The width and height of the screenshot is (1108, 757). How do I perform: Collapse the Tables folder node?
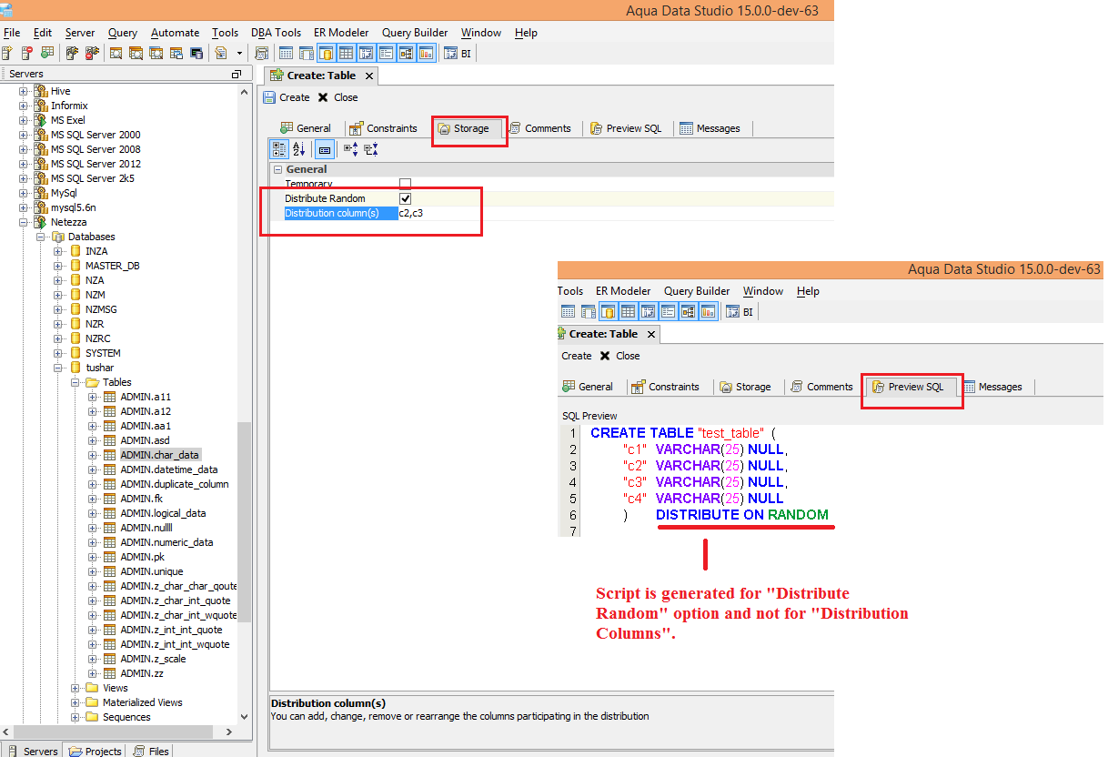click(76, 382)
